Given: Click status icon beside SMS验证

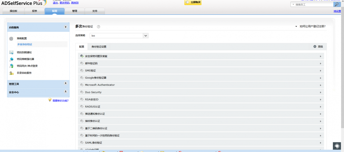Looking at the screenshot, I should coord(82,71).
